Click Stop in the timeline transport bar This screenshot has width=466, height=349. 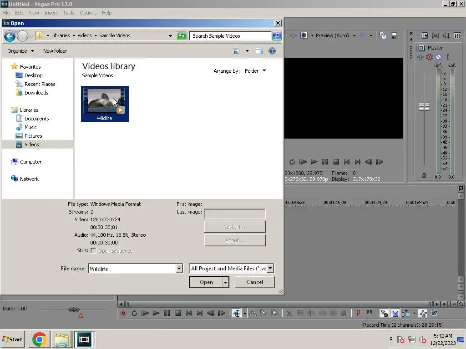coord(178,313)
